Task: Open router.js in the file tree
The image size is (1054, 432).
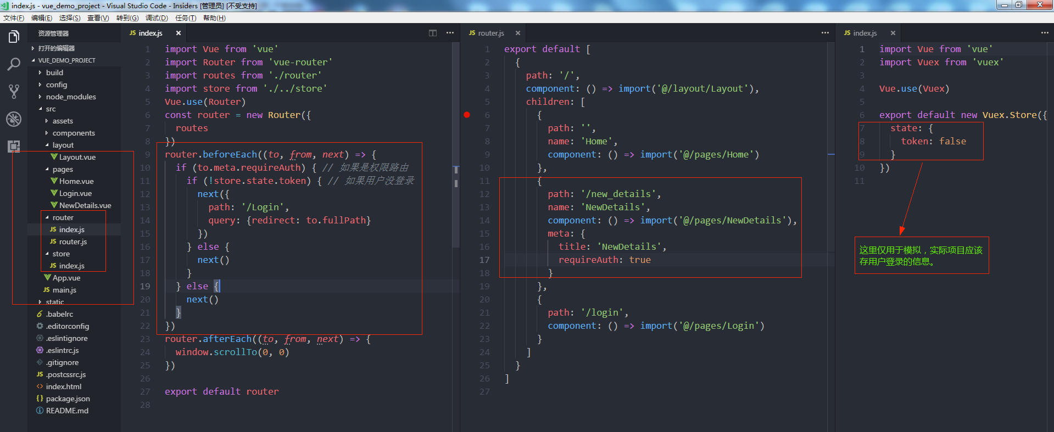Action: 74,242
